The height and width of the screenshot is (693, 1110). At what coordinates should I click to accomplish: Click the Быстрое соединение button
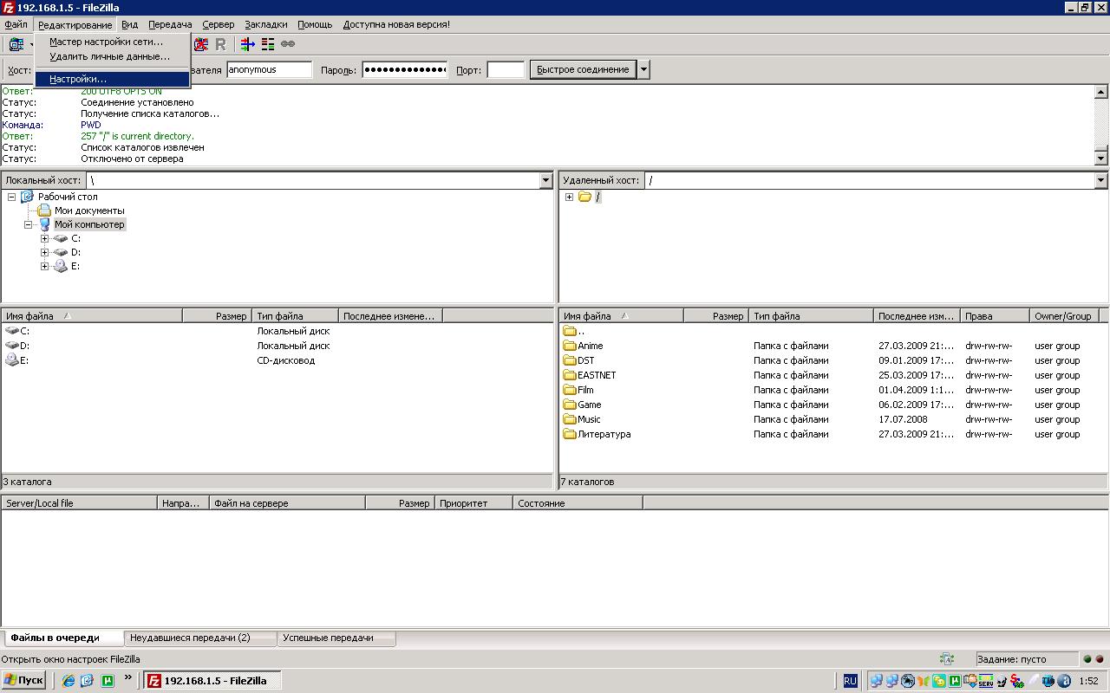pos(583,69)
